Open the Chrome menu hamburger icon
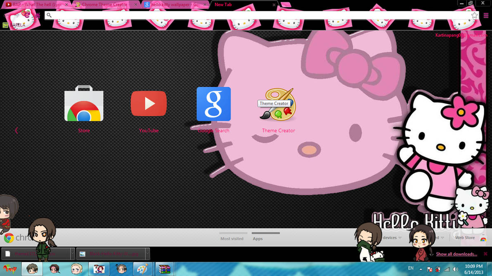Image resolution: width=492 pixels, height=276 pixels. (x=486, y=15)
